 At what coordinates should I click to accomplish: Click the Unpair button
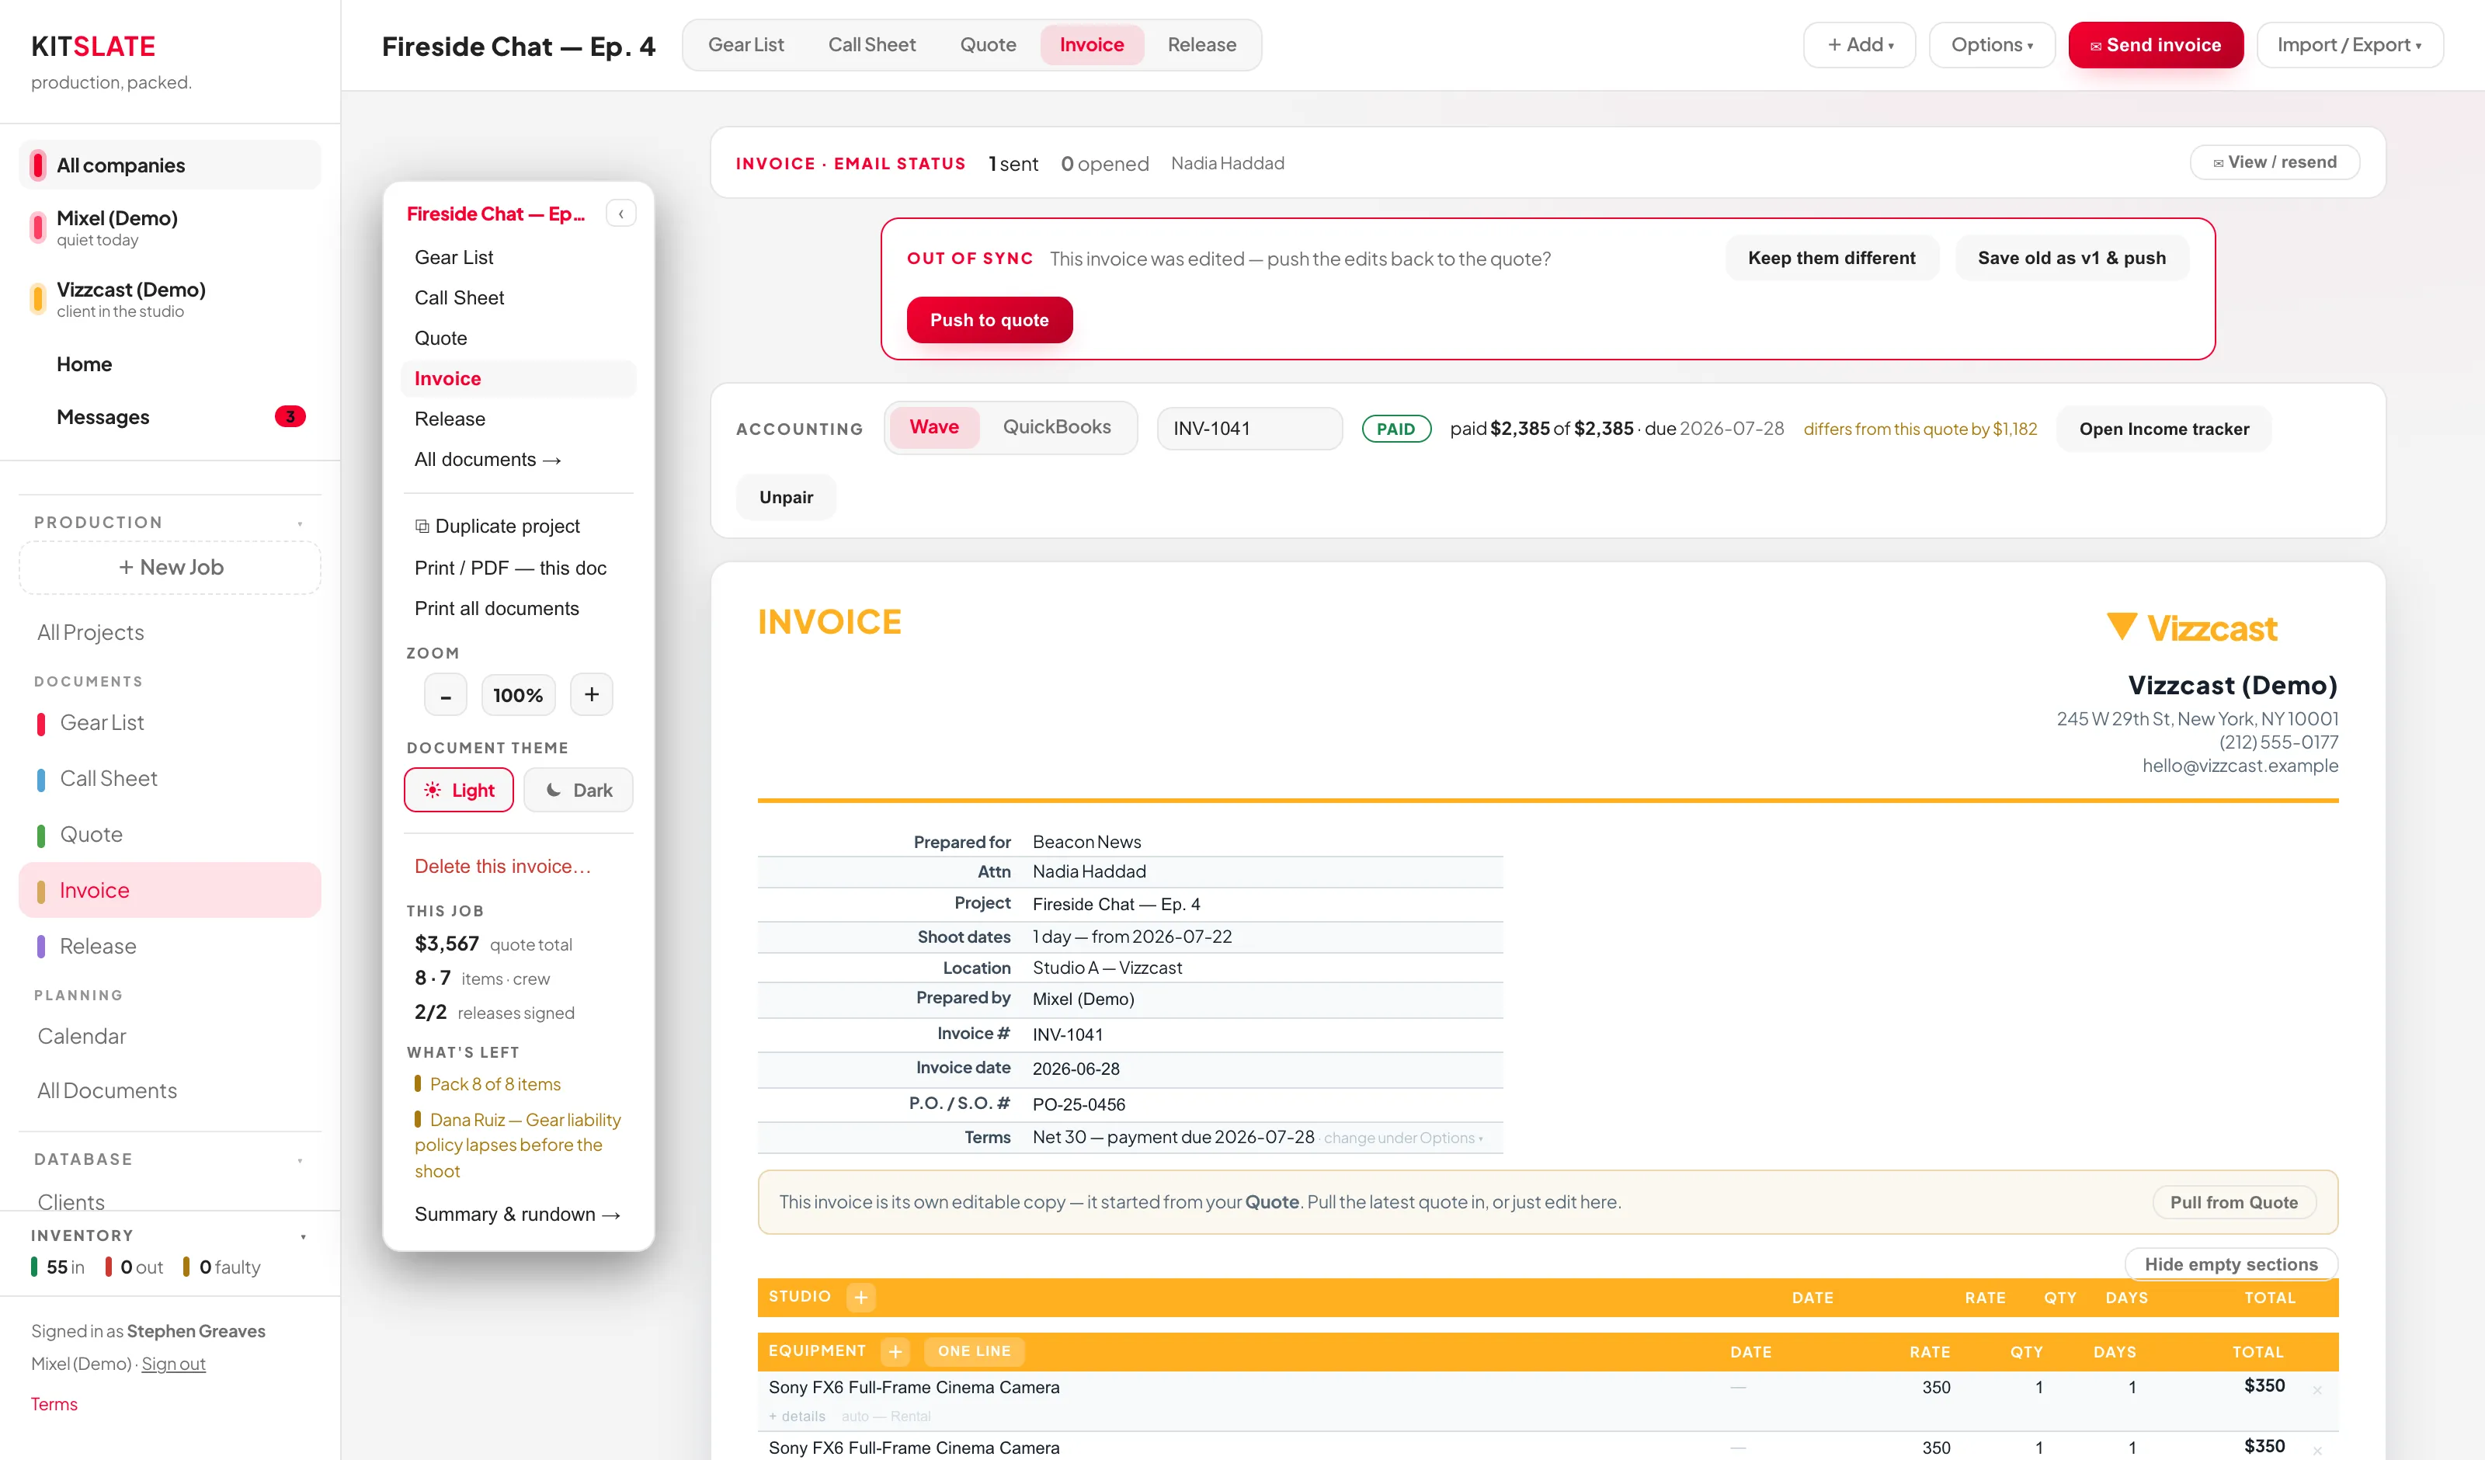tap(786, 496)
